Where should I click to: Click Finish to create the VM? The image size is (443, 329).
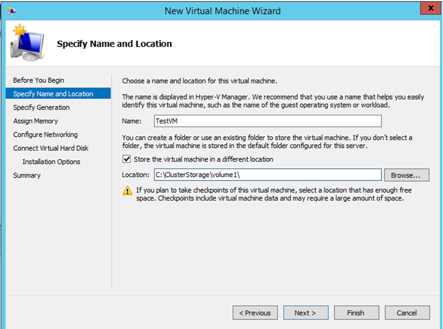coord(356,312)
